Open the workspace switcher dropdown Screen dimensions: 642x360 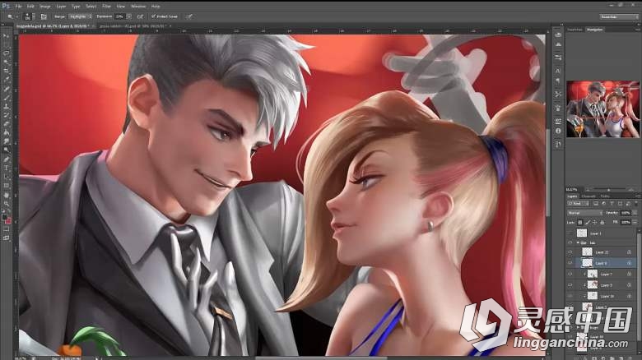[x=619, y=16]
